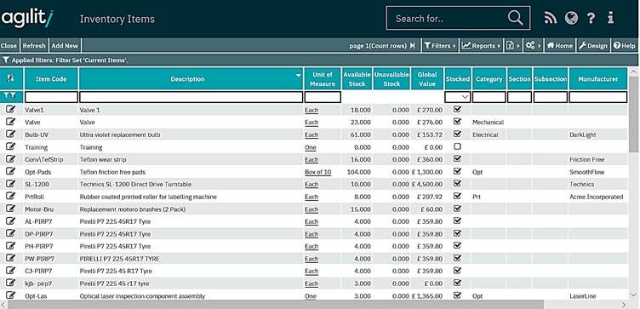Edit the AL-PIRP7 row
The image size is (640, 309).
tap(10, 220)
